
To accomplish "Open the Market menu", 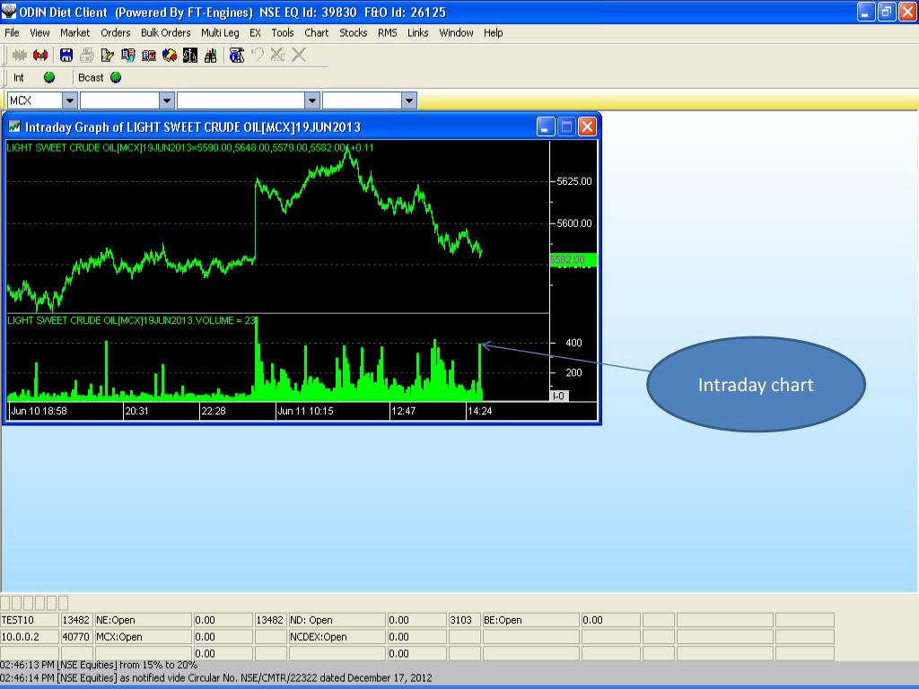I will pyautogui.click(x=75, y=33).
